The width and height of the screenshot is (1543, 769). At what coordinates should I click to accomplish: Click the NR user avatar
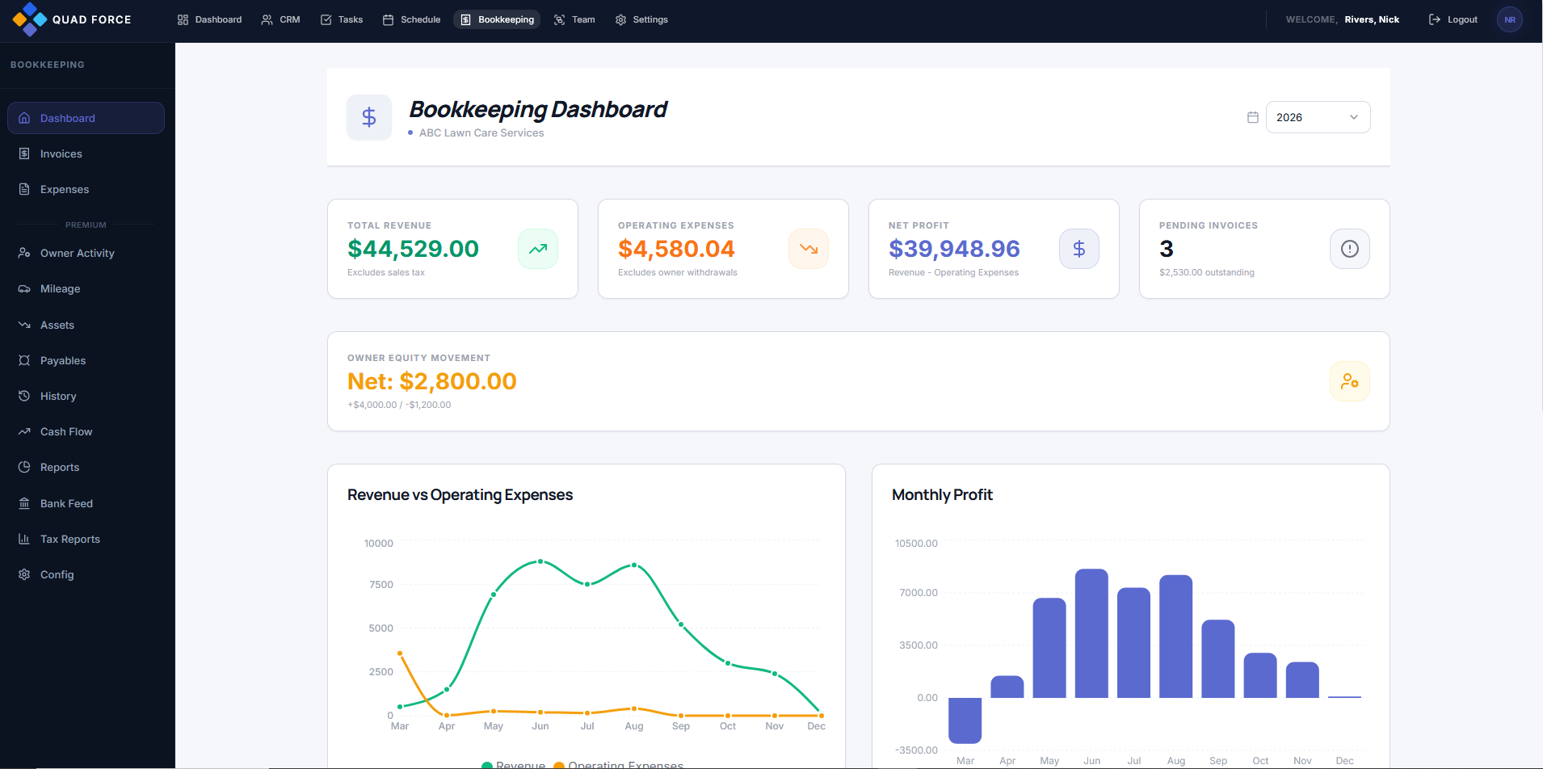click(1510, 19)
